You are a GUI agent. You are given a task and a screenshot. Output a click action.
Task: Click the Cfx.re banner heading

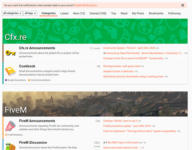tap(16, 37)
